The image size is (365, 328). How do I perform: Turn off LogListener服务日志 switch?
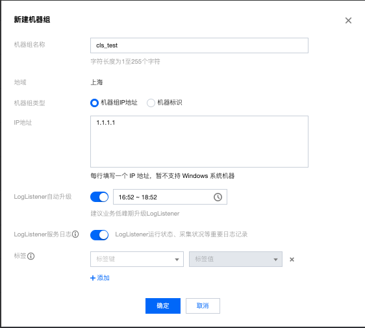click(99, 235)
